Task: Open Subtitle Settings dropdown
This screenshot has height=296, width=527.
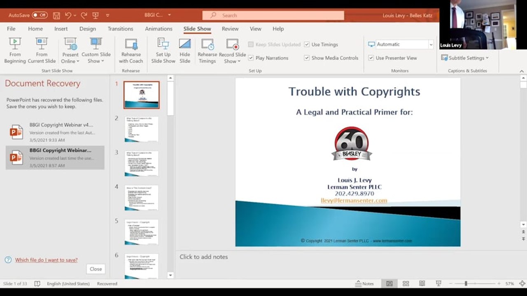Action: click(x=465, y=58)
